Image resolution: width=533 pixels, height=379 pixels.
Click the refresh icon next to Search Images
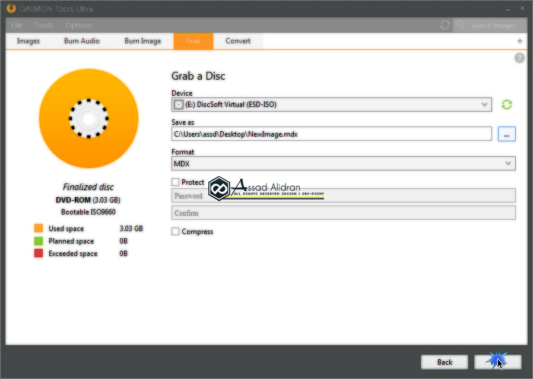point(445,25)
